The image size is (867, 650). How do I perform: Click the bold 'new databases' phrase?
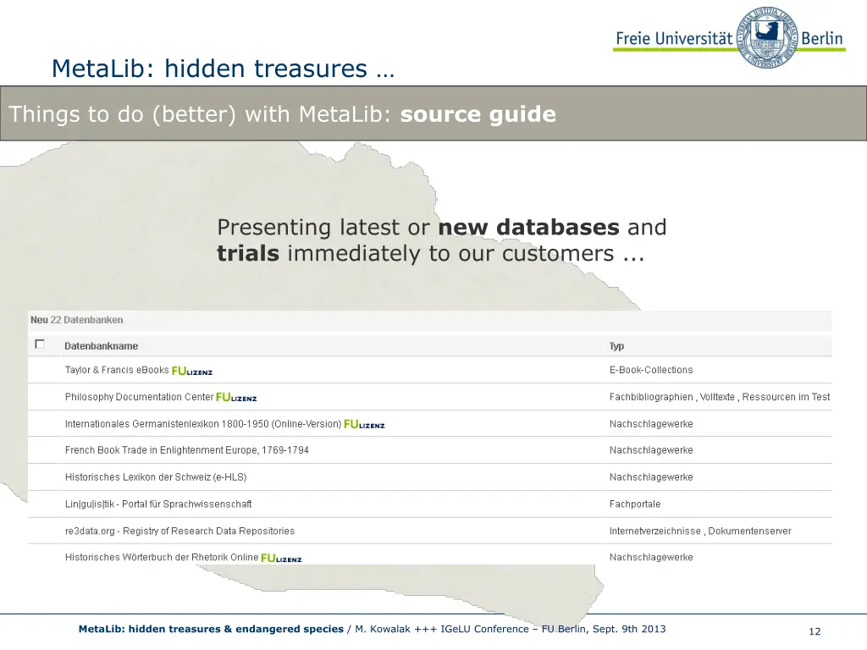click(x=528, y=227)
